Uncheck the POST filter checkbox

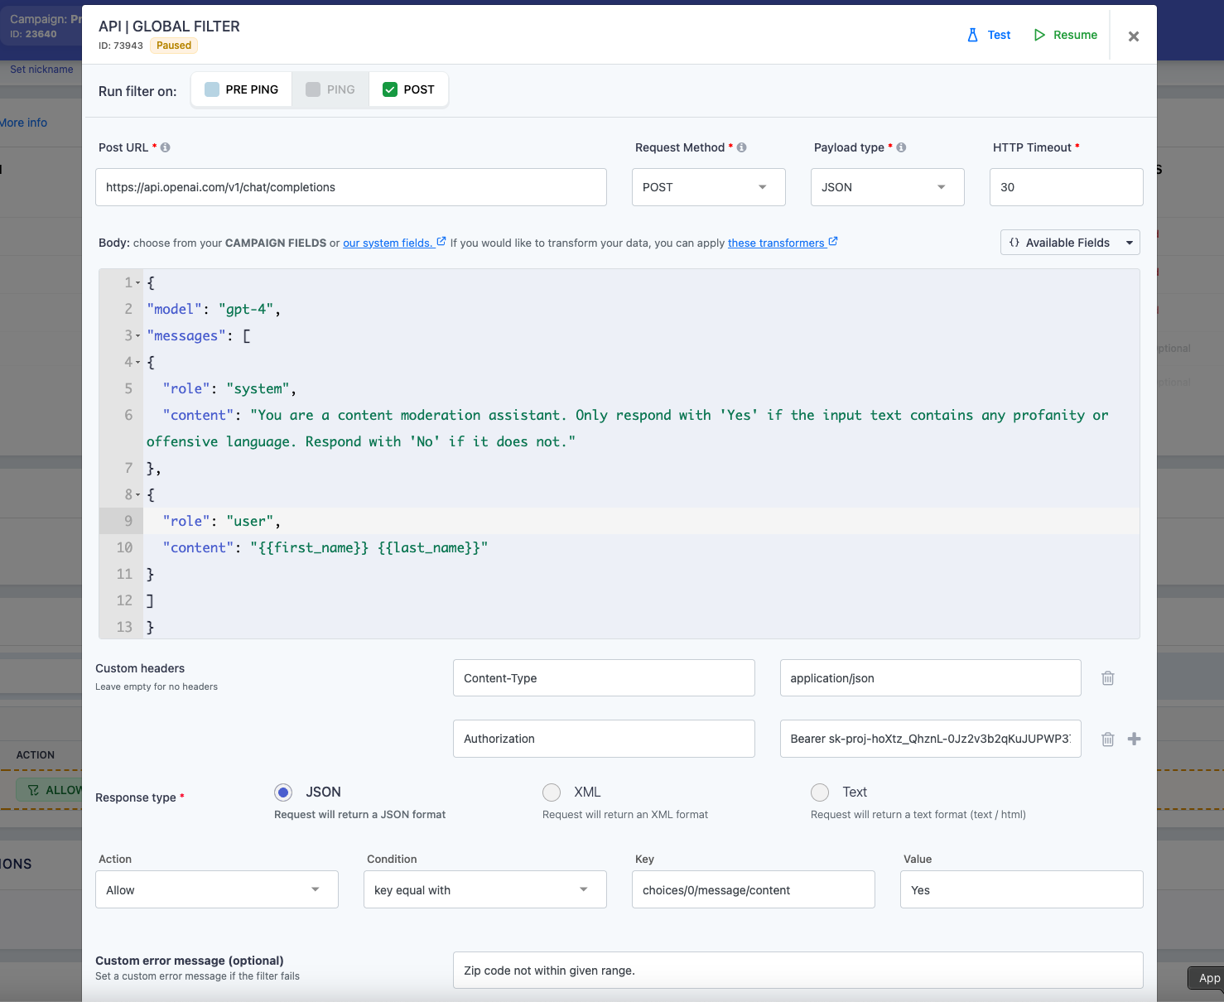(x=390, y=89)
